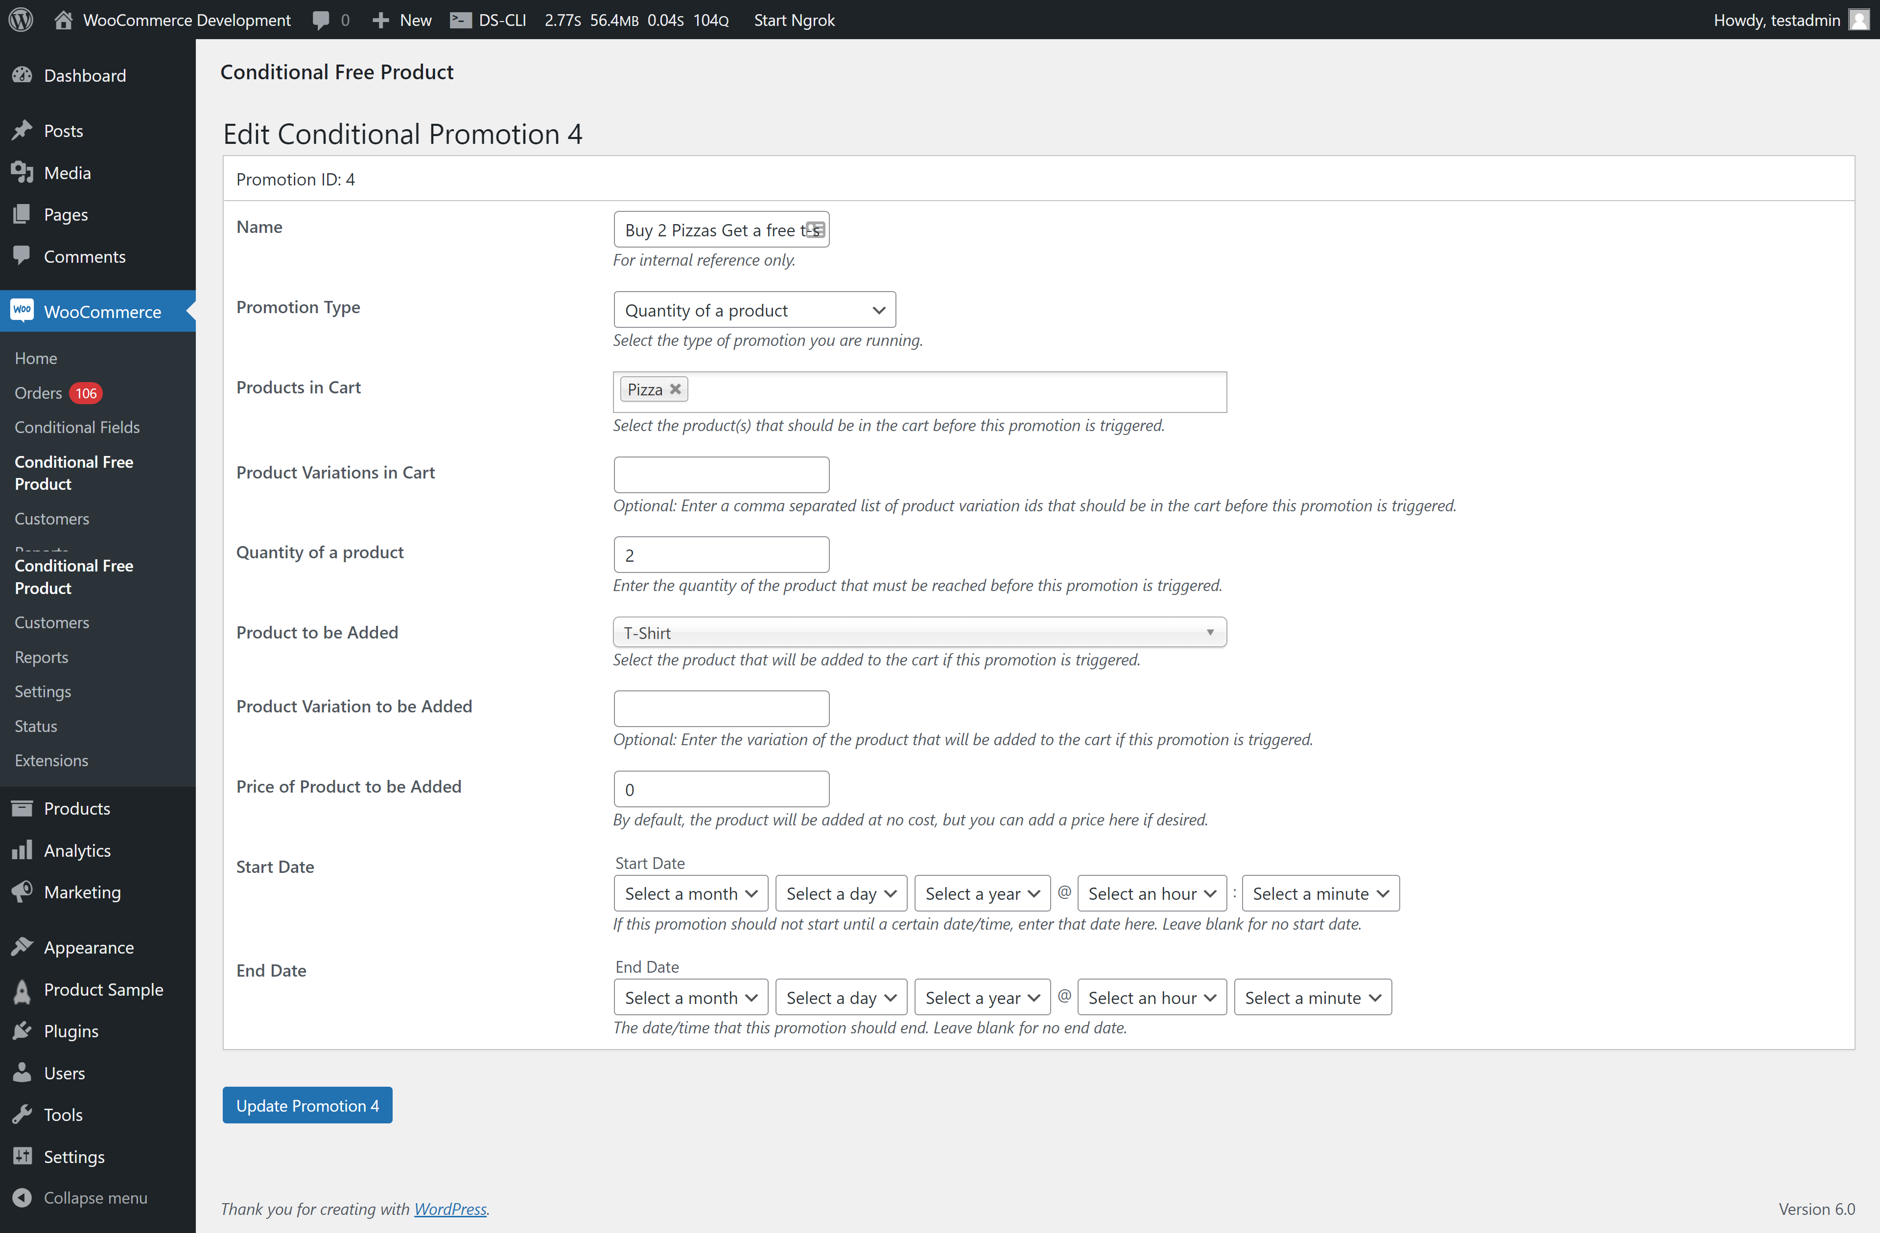Screen dimensions: 1880x1233
Task: Switch to Conditional Fields
Action: coord(76,427)
